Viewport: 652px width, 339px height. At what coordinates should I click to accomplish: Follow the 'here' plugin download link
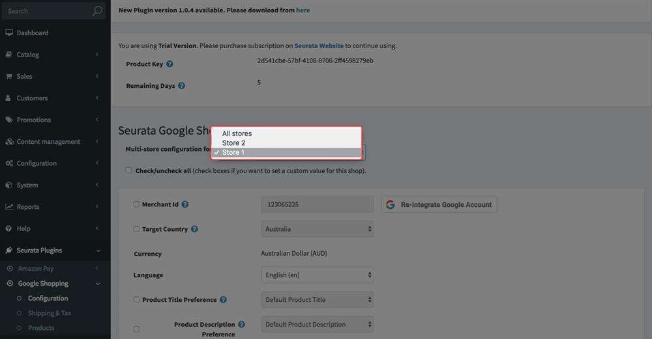pos(303,10)
